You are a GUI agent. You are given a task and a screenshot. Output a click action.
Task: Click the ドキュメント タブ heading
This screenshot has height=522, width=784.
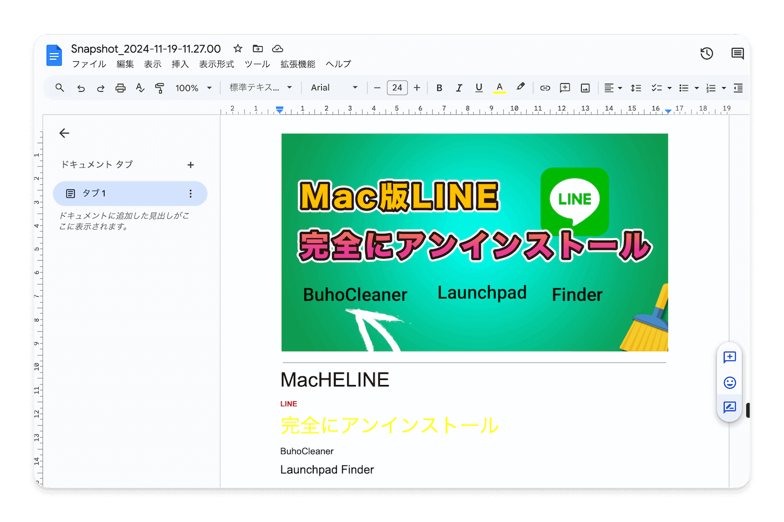pos(97,165)
